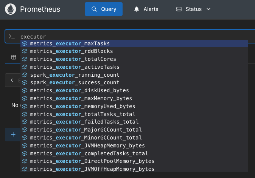Pick metrics_executor_JVMOffHeapMemory_bytes entry
The image size is (255, 178).
click(x=134, y=169)
